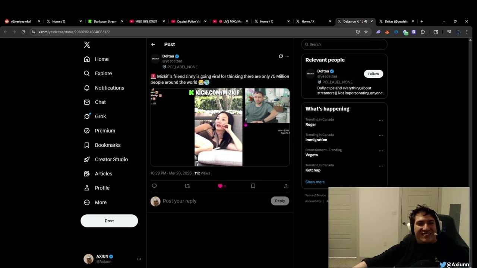Click the @yesdeltaa handle on the post
Viewport: 477px width, 268px height.
pos(172,61)
